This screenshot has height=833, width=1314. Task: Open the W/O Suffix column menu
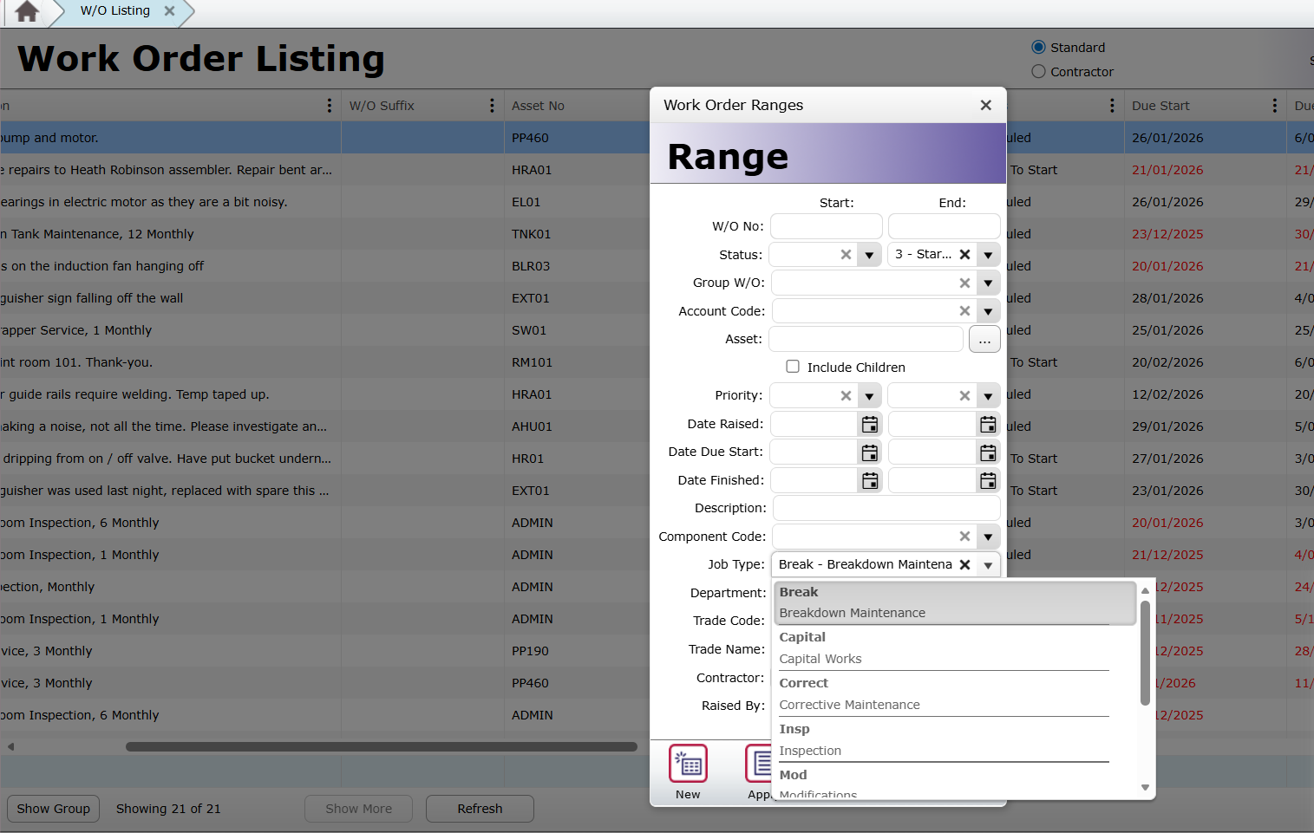pyautogui.click(x=492, y=106)
